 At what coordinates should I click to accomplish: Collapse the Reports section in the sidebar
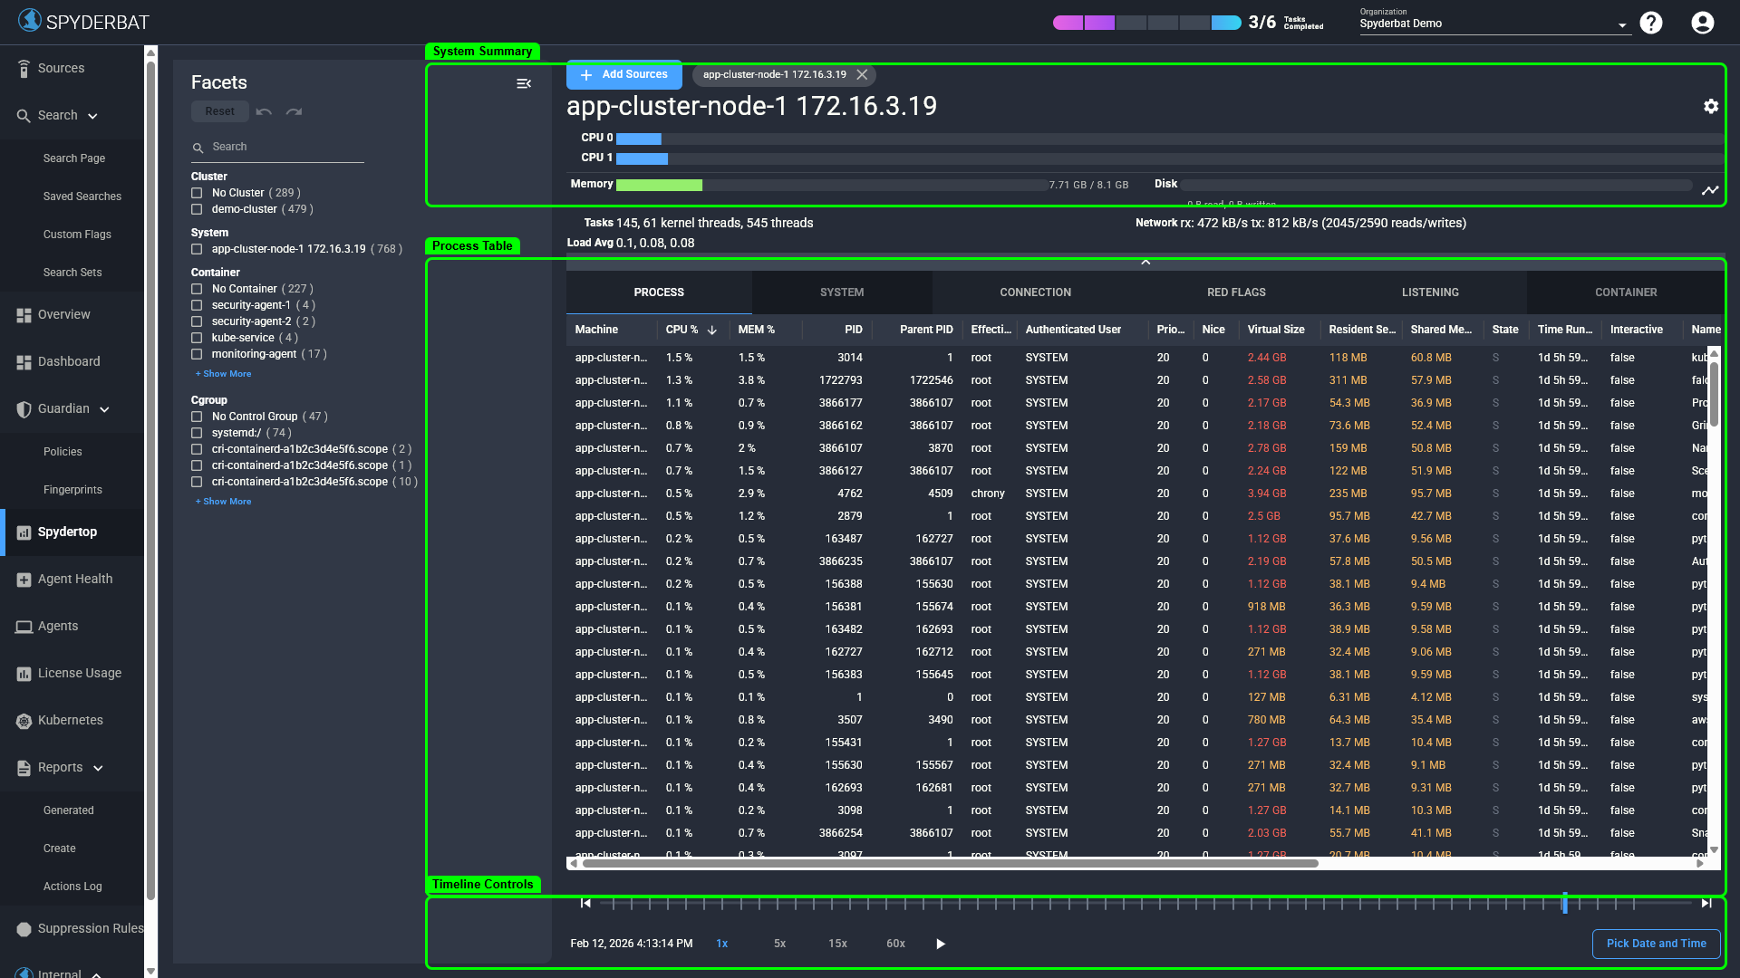(100, 767)
